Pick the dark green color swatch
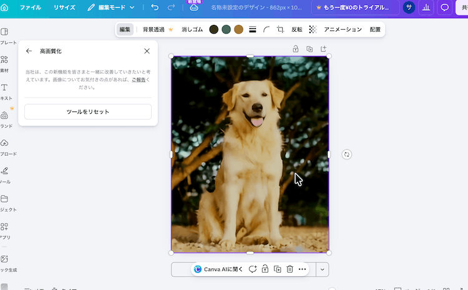 coord(227,29)
